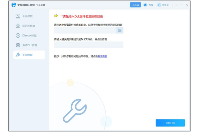Click the DLL file name instruction label
The image size is (199, 132).
pyautogui.click(x=81, y=39)
